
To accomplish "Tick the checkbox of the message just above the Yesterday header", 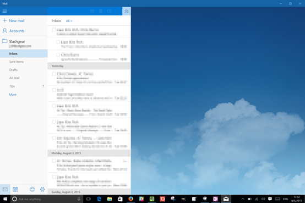I will tap(58, 54).
